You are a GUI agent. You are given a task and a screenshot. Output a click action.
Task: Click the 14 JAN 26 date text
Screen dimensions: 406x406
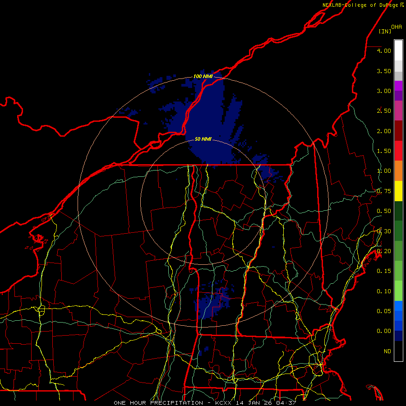pyautogui.click(x=254, y=403)
